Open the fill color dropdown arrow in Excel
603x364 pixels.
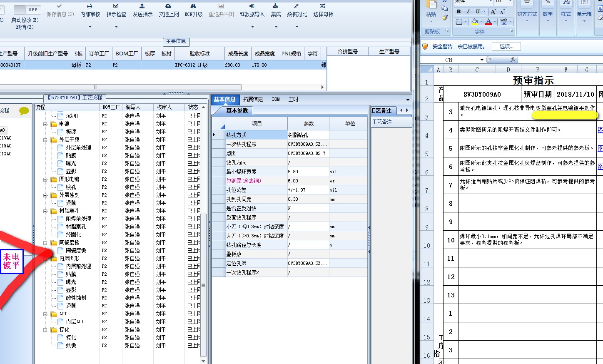click(481, 22)
